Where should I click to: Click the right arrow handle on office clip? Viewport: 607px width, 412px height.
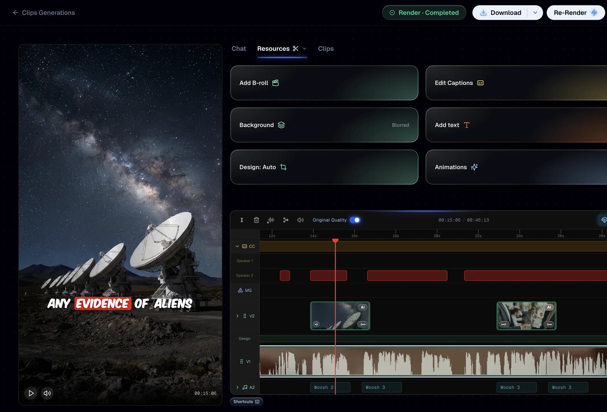tap(504, 324)
